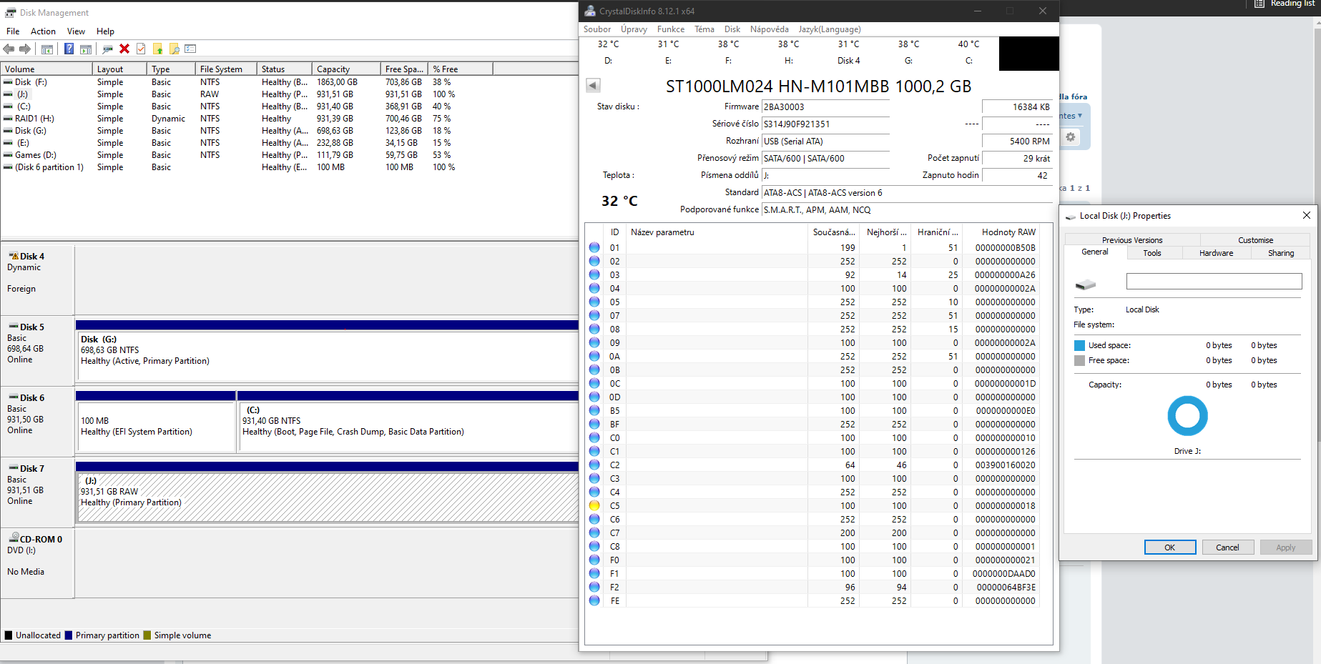Open the Customise tab in Properties

[1255, 240]
